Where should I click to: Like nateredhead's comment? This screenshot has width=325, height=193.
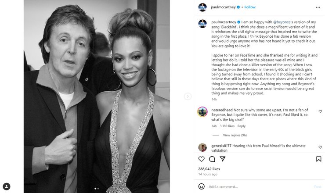coord(320,111)
